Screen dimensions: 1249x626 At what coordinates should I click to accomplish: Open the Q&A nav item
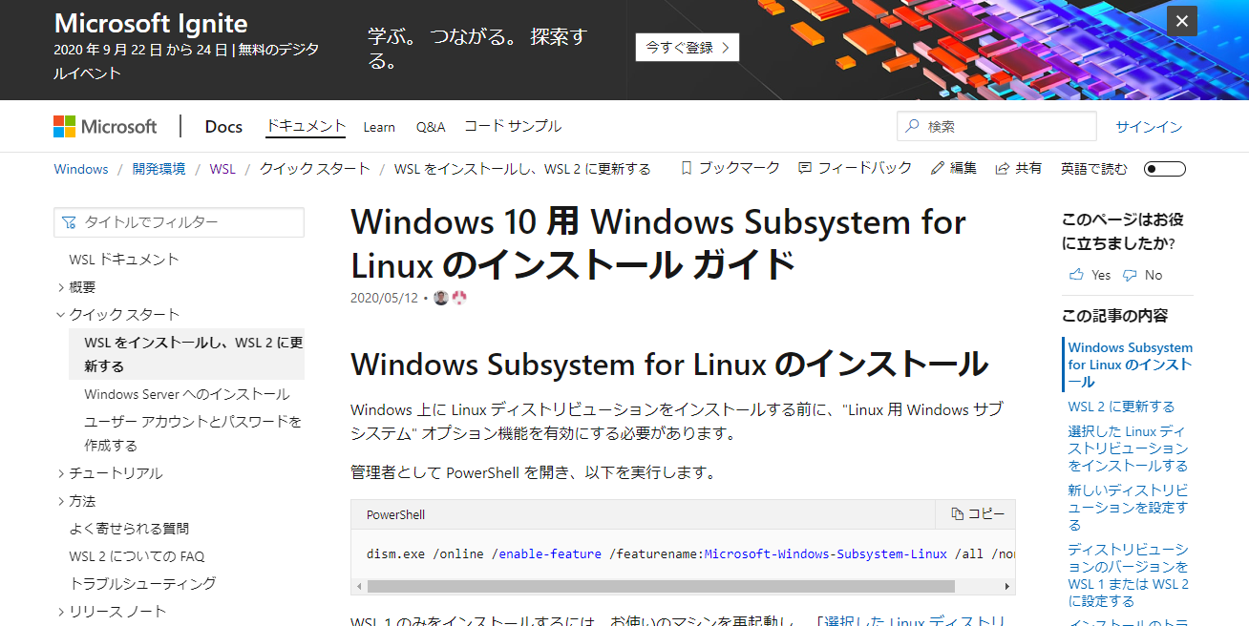point(431,127)
